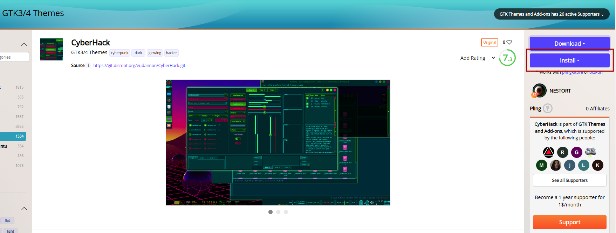Viewport: 616px width, 233px height.
Task: Focus the categories search field
Action: coord(14,57)
